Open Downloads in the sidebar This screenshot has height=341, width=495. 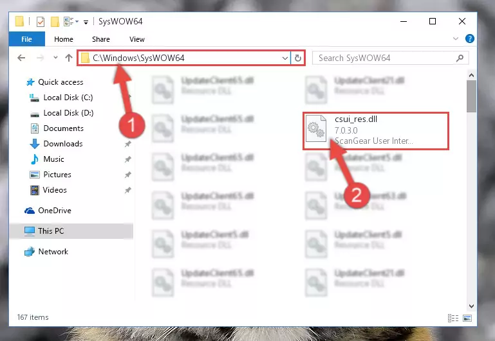(x=63, y=144)
